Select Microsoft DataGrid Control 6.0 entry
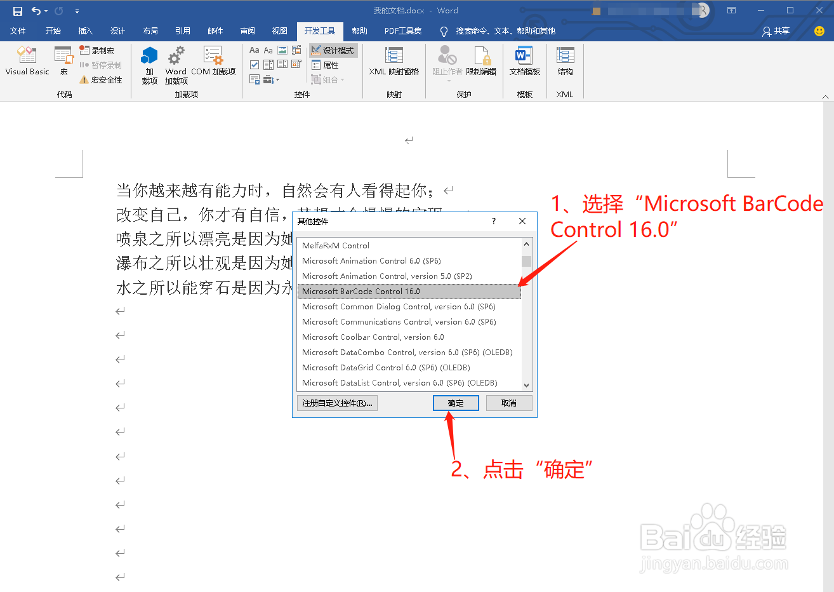 tap(409, 367)
